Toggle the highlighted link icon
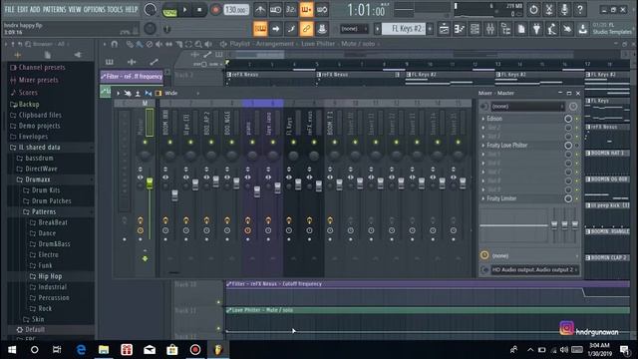This screenshot has width=638, height=359. pyautogui.click(x=306, y=29)
